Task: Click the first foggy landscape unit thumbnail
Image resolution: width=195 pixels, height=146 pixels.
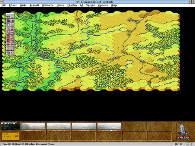Action: tap(33, 126)
